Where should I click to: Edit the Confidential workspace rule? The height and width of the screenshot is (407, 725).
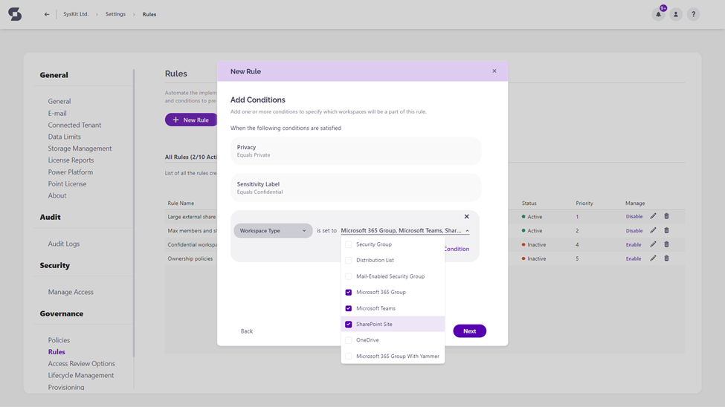[653, 244]
